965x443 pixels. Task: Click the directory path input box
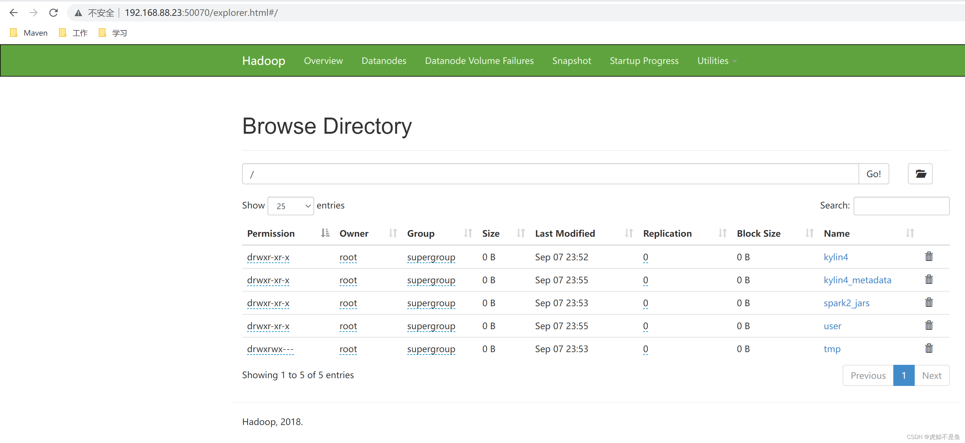click(550, 174)
